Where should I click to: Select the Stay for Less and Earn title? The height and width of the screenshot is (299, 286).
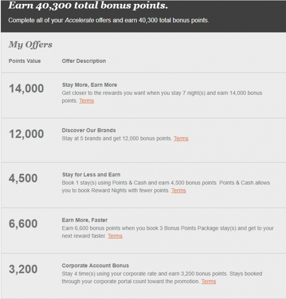tap(91, 175)
